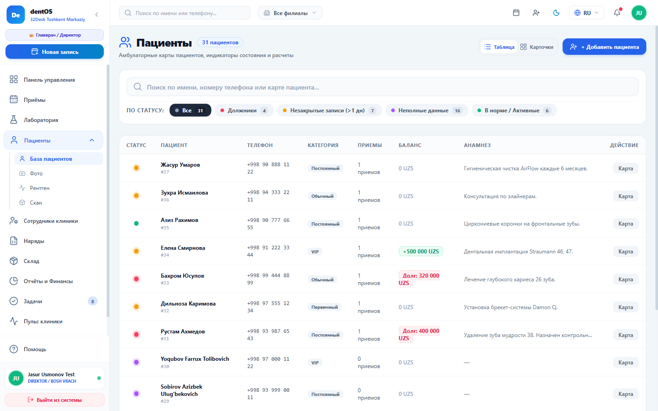Open Пульс клиники section
The height and width of the screenshot is (411, 658).
click(x=54, y=321)
